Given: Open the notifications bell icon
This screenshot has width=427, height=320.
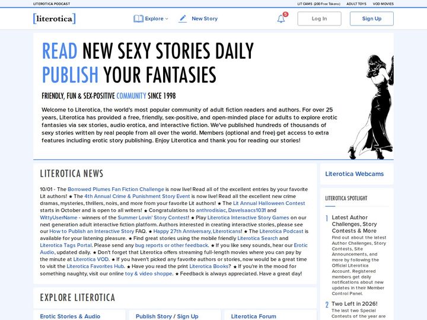Looking at the screenshot, I should coord(281,19).
